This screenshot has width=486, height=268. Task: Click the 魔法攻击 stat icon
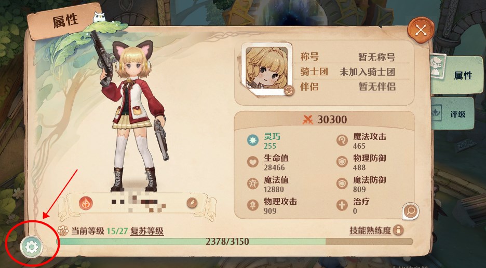[x=342, y=140]
